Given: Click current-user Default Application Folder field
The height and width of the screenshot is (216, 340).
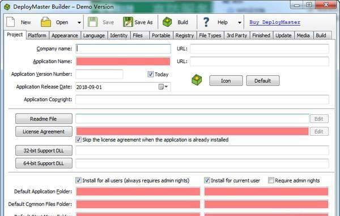Looking at the screenshot, I should [x=266, y=192].
